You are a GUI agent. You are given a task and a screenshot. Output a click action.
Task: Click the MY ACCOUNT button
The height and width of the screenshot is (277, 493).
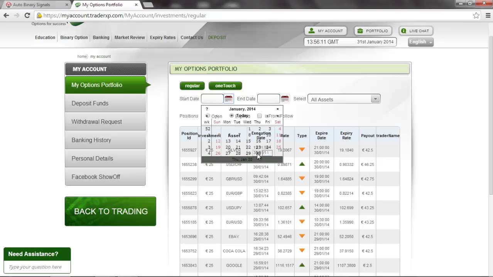tap(326, 31)
